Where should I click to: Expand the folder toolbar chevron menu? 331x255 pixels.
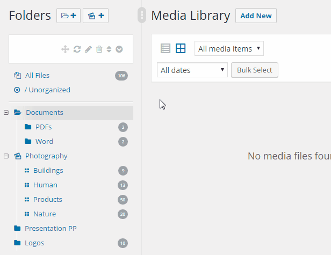pos(119,49)
